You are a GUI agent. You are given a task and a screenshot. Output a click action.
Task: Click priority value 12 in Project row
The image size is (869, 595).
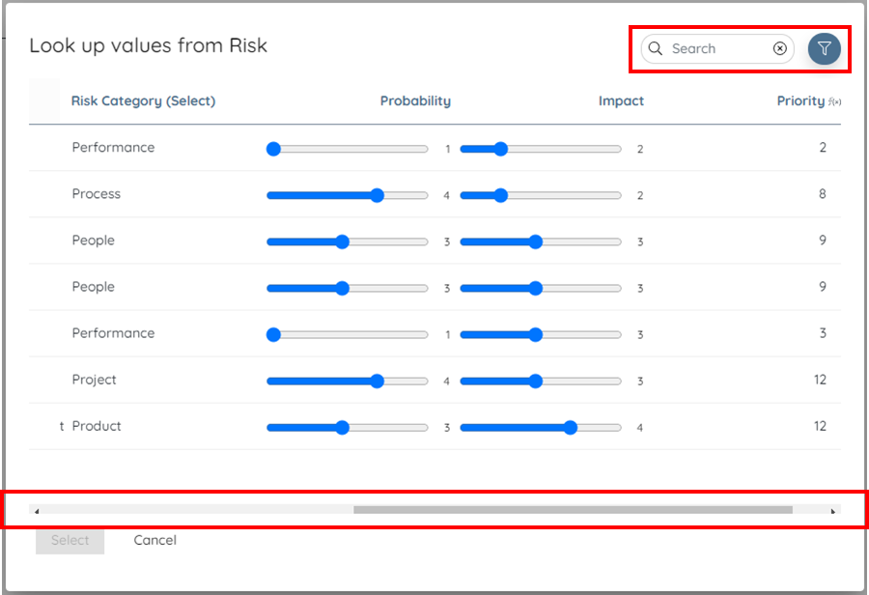click(820, 380)
